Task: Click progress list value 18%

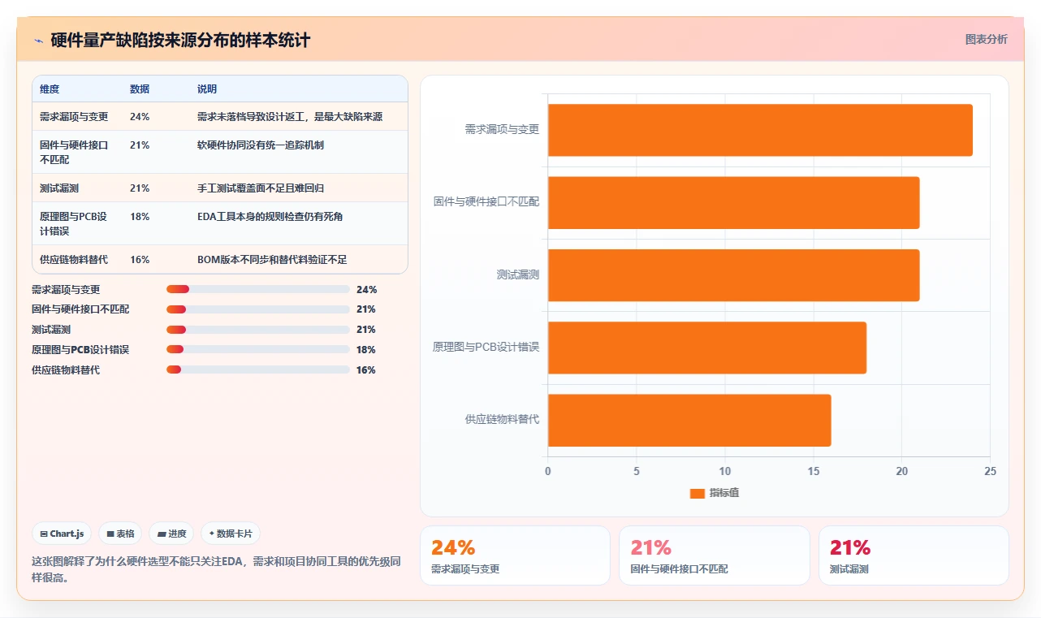Action: [x=366, y=350]
